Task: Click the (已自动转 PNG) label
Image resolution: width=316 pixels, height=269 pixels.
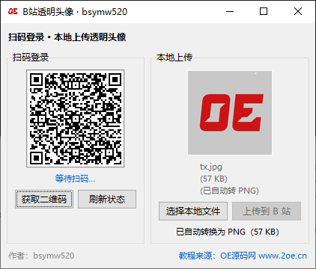Action: pyautogui.click(x=229, y=191)
